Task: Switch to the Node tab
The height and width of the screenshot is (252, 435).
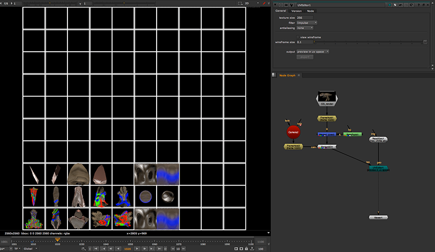Action: coord(310,11)
